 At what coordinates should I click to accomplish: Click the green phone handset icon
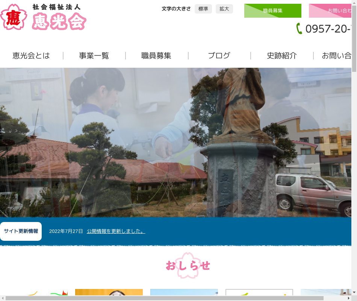[x=299, y=29]
